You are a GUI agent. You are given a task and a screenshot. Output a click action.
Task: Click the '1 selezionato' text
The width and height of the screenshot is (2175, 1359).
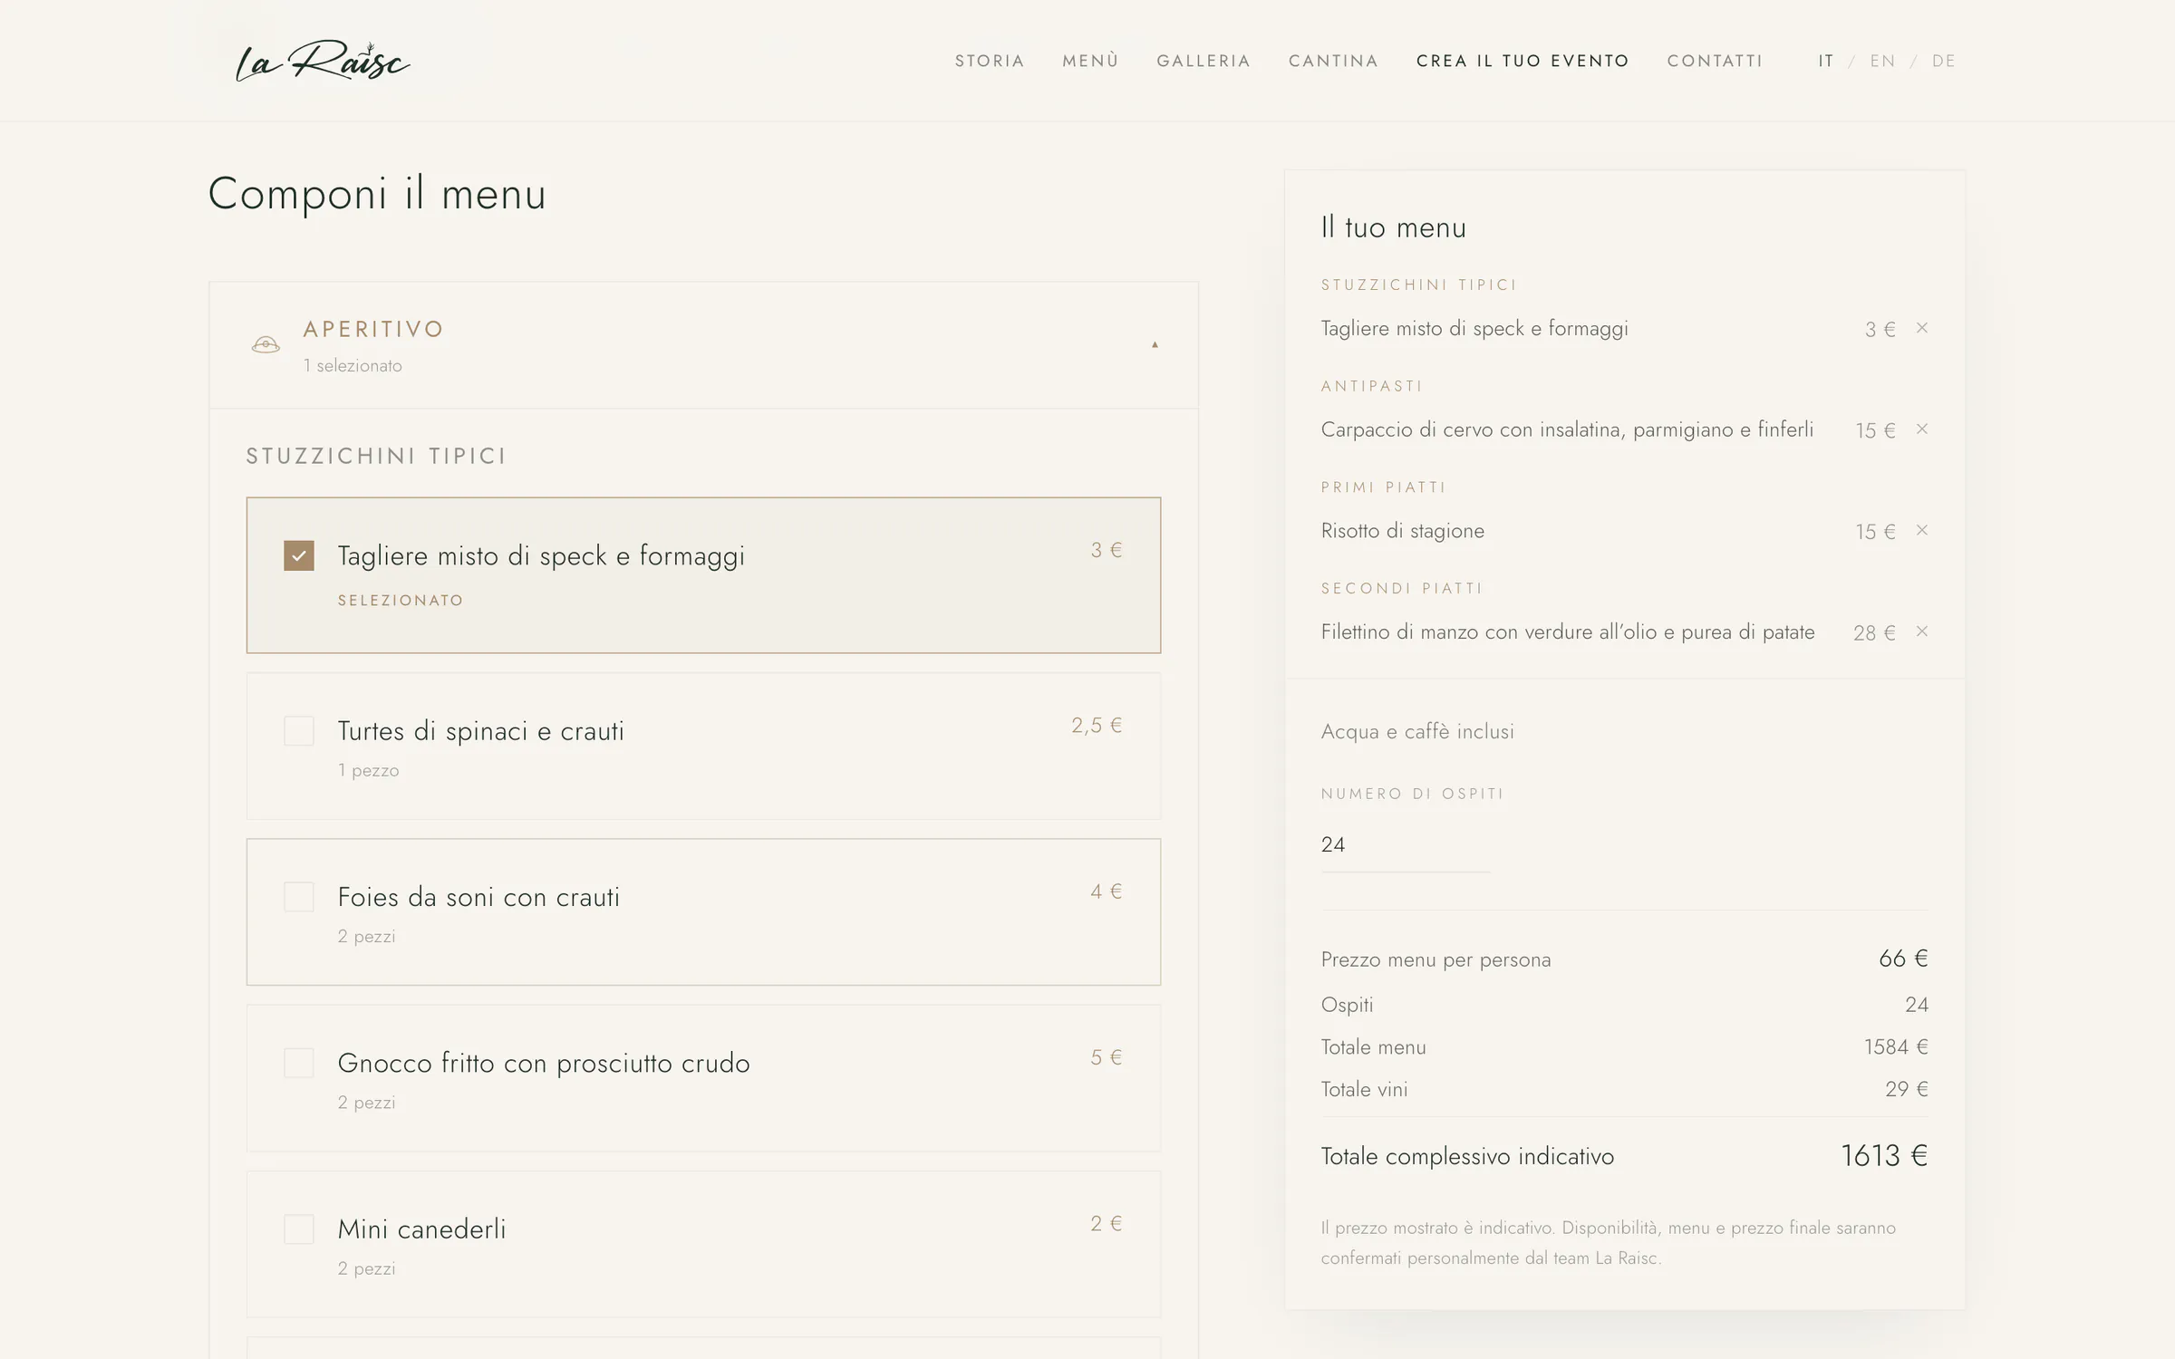tap(353, 366)
